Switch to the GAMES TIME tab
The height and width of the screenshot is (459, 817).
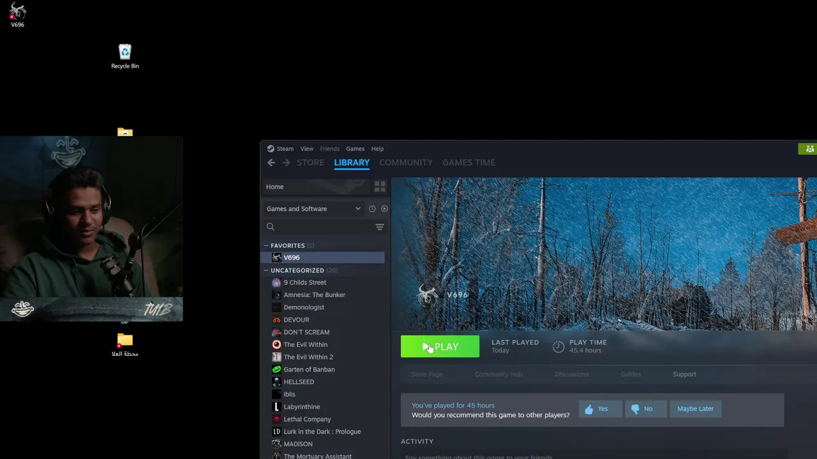pyautogui.click(x=468, y=163)
